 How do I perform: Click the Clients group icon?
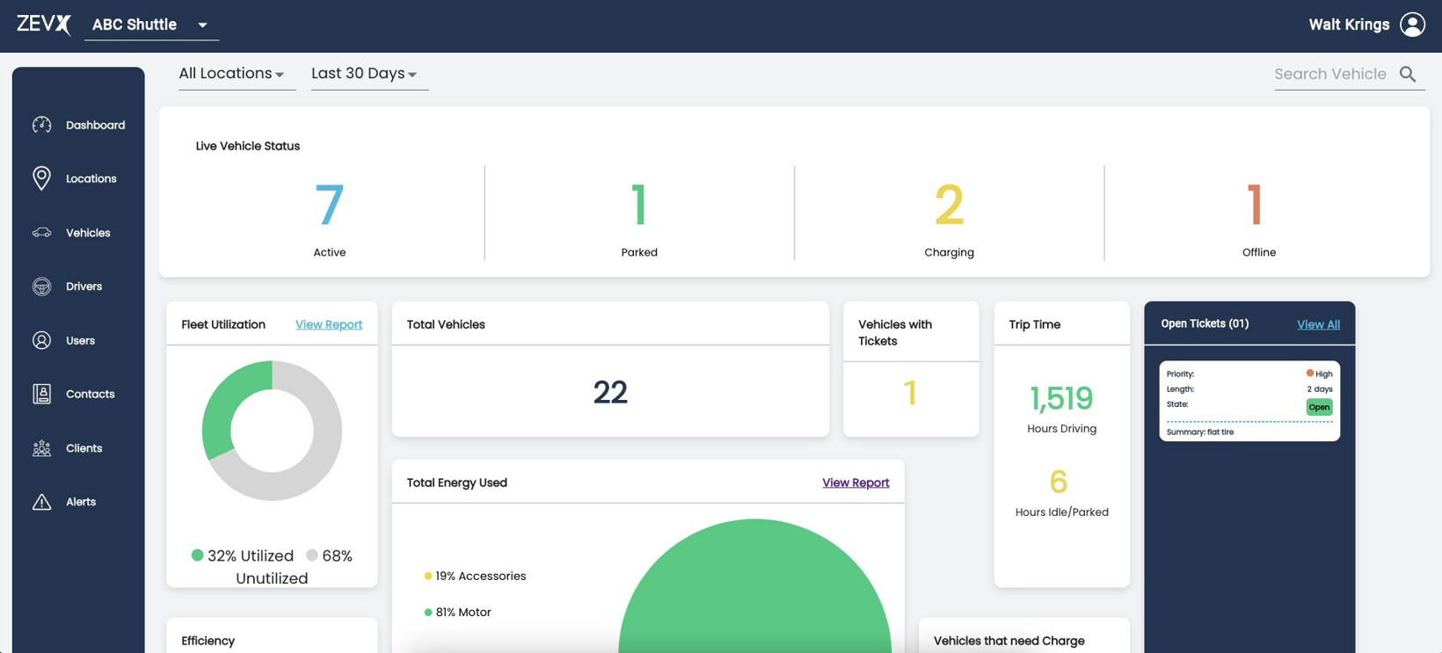[x=41, y=448]
